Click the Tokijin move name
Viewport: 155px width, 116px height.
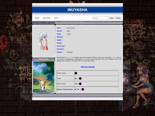tap(59, 78)
